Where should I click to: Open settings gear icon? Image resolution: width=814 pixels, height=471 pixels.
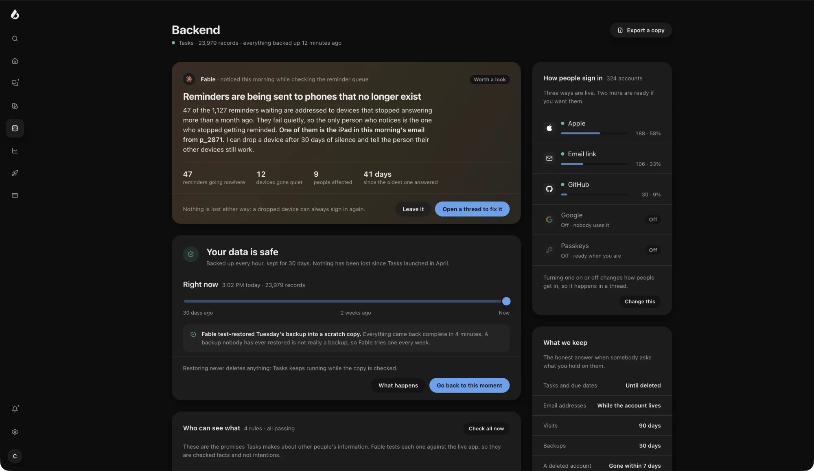tap(15, 432)
